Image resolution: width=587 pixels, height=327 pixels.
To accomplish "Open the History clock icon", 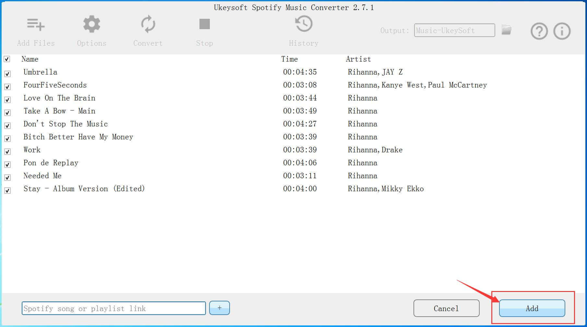I will 304,24.
